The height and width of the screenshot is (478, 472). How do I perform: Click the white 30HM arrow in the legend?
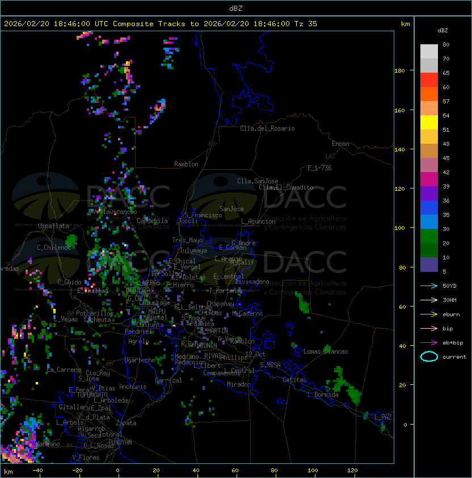point(429,300)
